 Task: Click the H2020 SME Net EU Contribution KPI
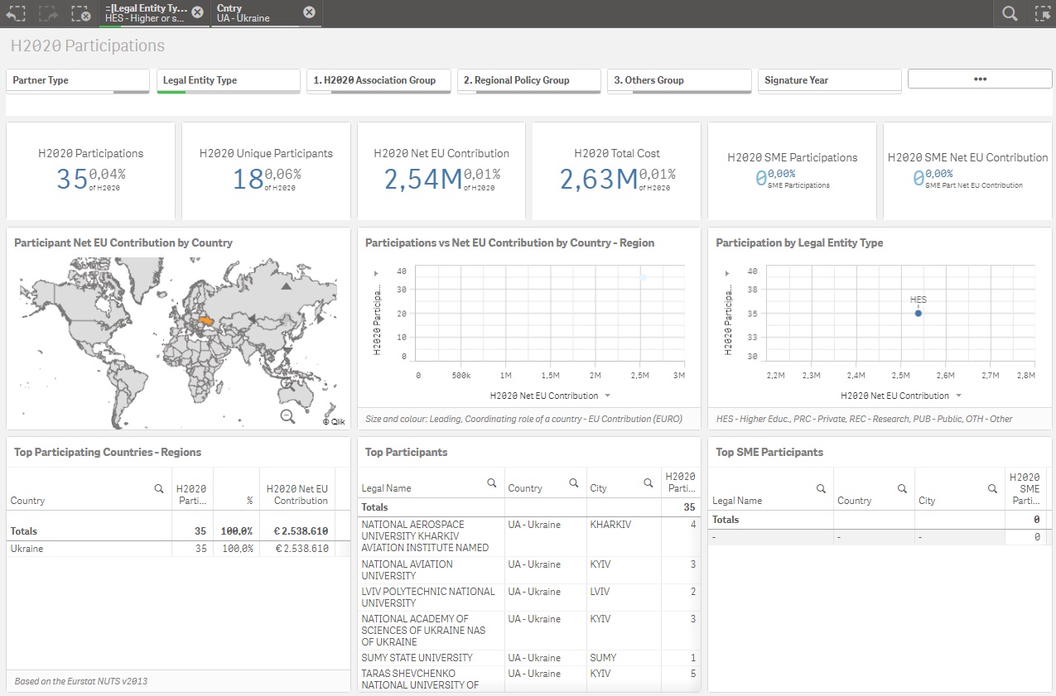[x=968, y=170]
